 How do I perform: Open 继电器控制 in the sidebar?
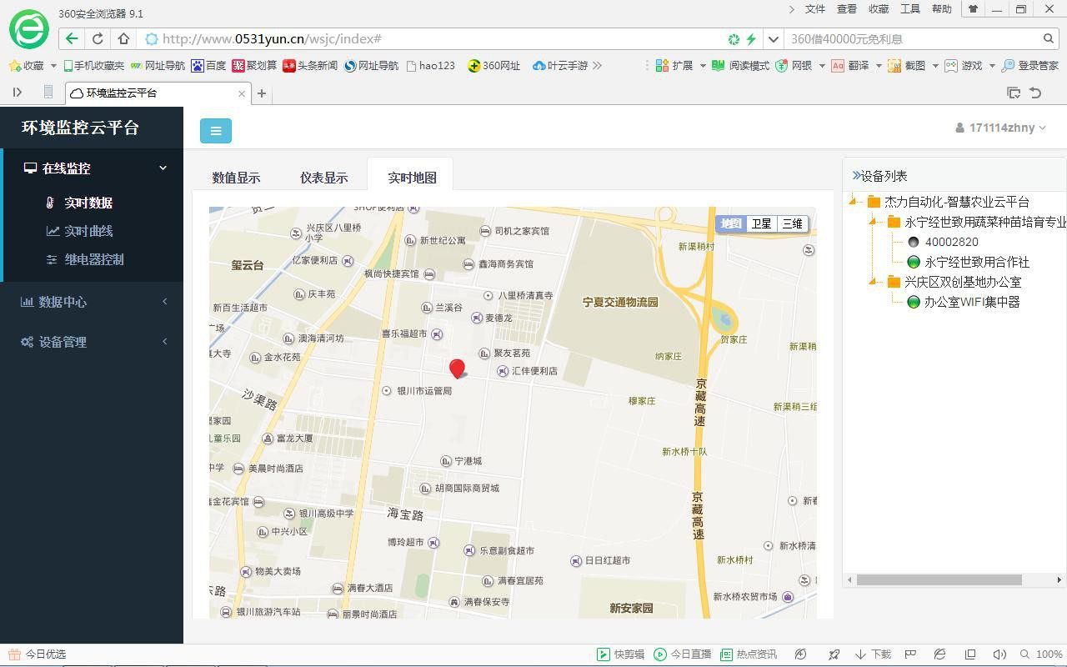coord(94,259)
